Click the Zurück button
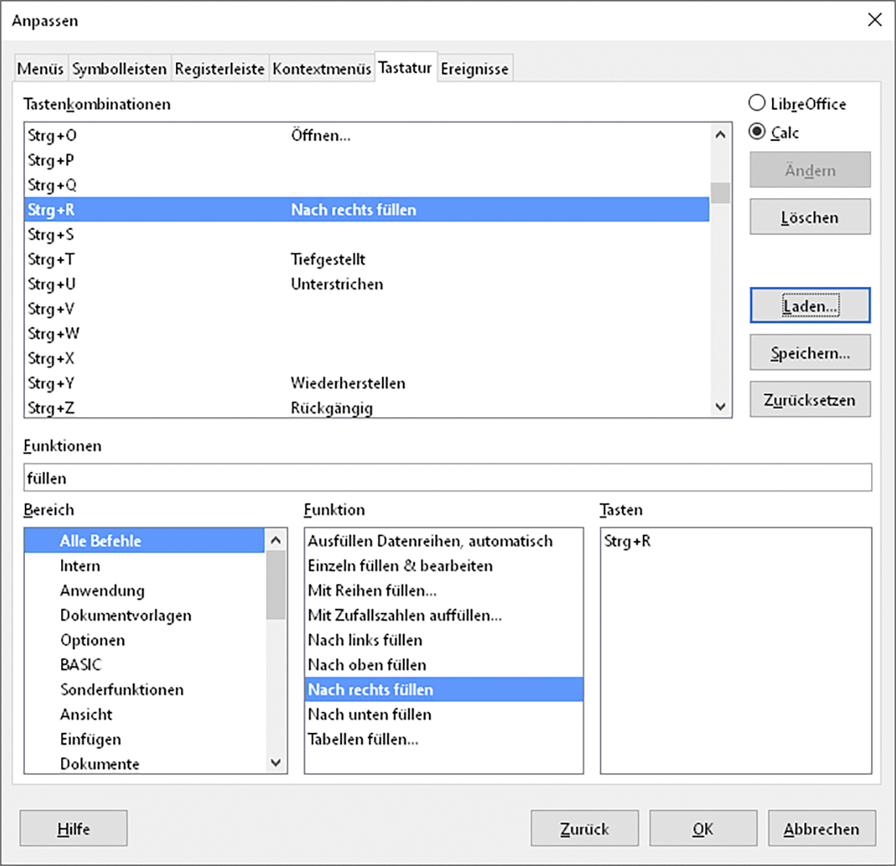 (584, 828)
